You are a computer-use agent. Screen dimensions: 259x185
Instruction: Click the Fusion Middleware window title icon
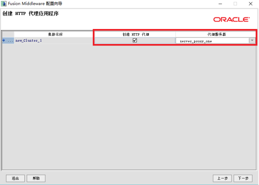pyautogui.click(x=4, y=4)
